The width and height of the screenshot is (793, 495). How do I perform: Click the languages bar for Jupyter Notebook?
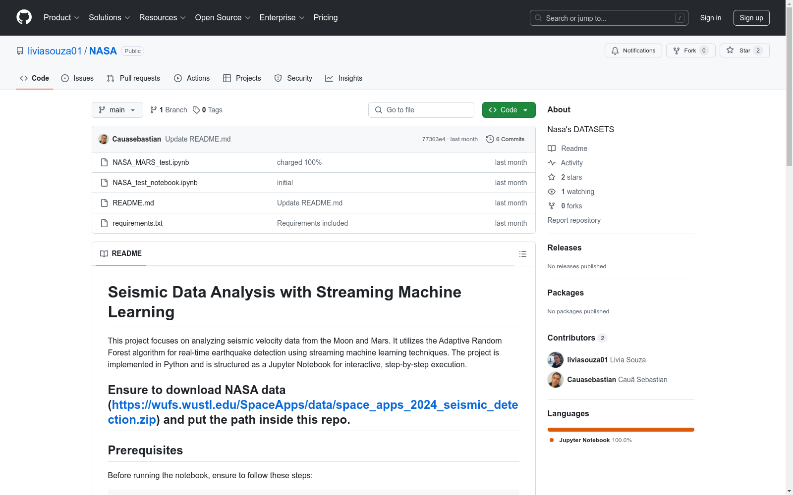point(621,430)
